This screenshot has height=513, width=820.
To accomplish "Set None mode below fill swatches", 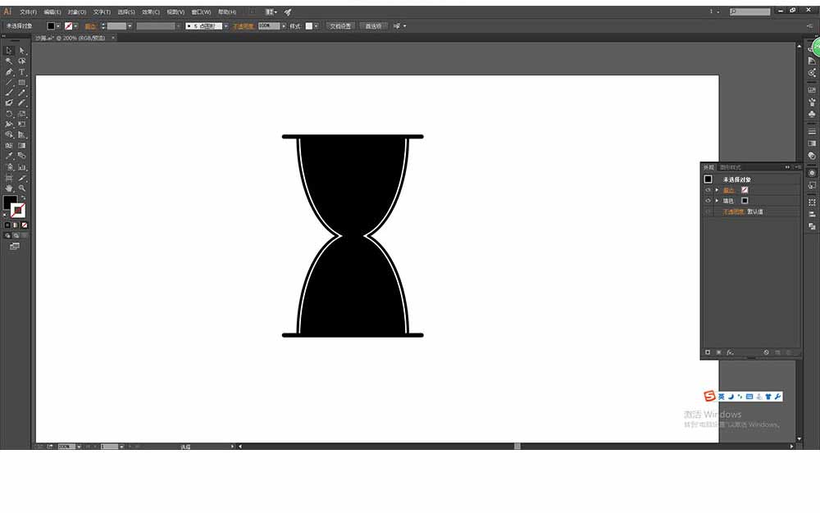I will pyautogui.click(x=24, y=225).
